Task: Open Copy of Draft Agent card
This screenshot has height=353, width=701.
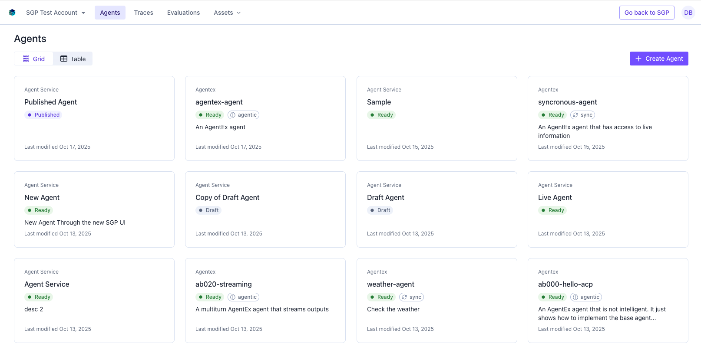Action: 265,209
